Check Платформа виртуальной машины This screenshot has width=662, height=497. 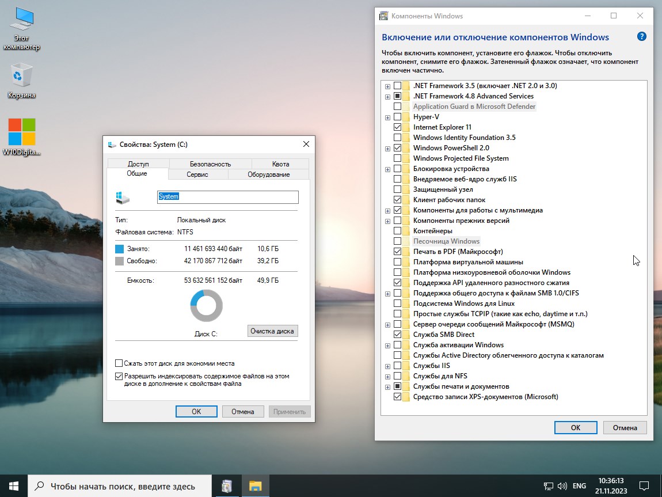pyautogui.click(x=397, y=262)
